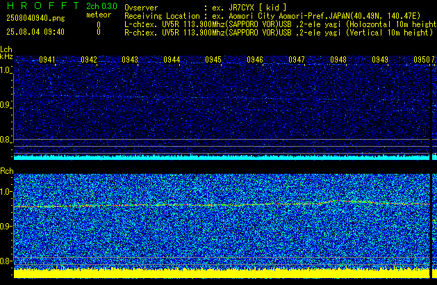Click the Ovserver JR7CYX line

pos(206,8)
